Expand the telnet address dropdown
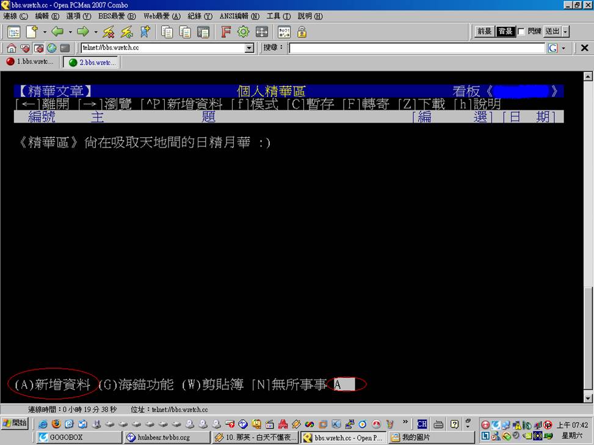Image resolution: width=594 pixels, height=445 pixels. (x=249, y=48)
